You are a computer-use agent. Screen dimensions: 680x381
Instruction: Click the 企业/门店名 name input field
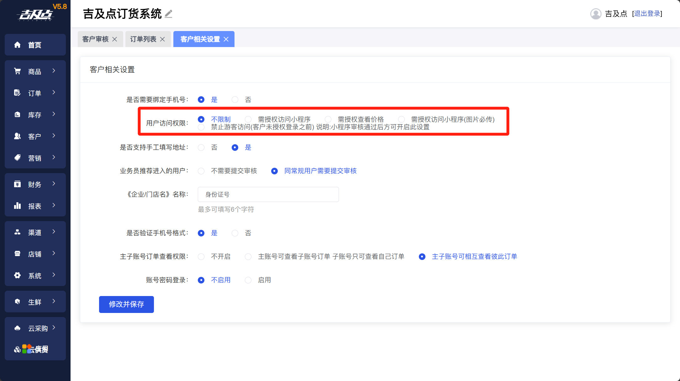268,194
